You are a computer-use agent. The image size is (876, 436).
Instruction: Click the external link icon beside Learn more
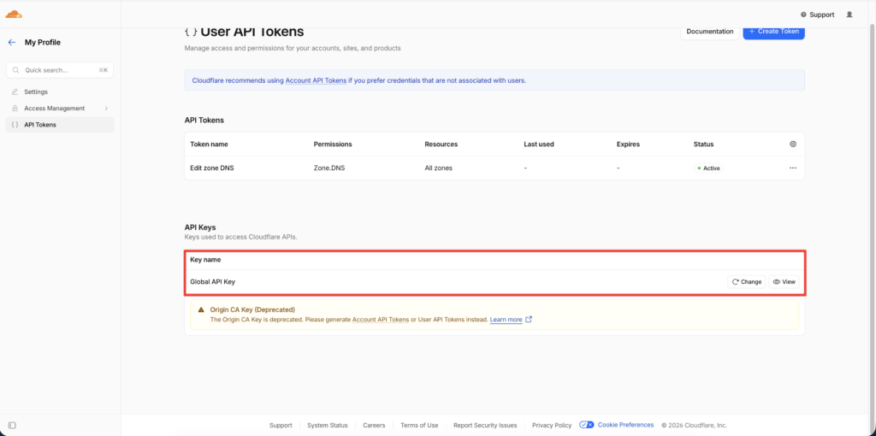tap(529, 320)
